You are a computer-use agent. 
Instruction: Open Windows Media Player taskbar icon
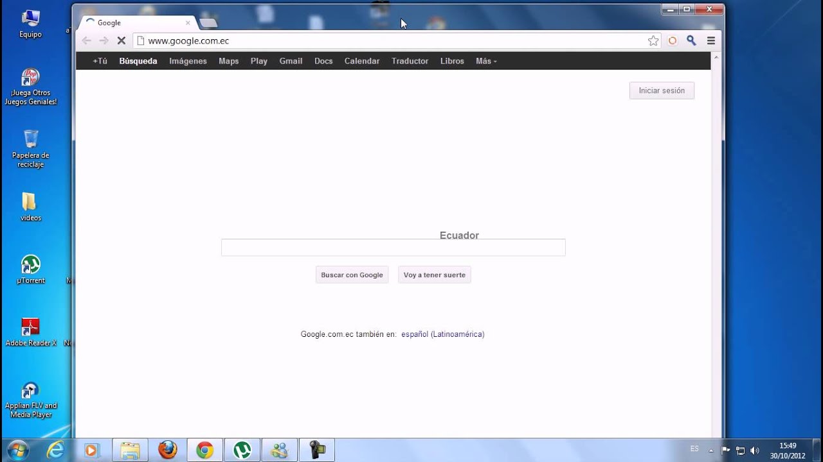coord(91,450)
